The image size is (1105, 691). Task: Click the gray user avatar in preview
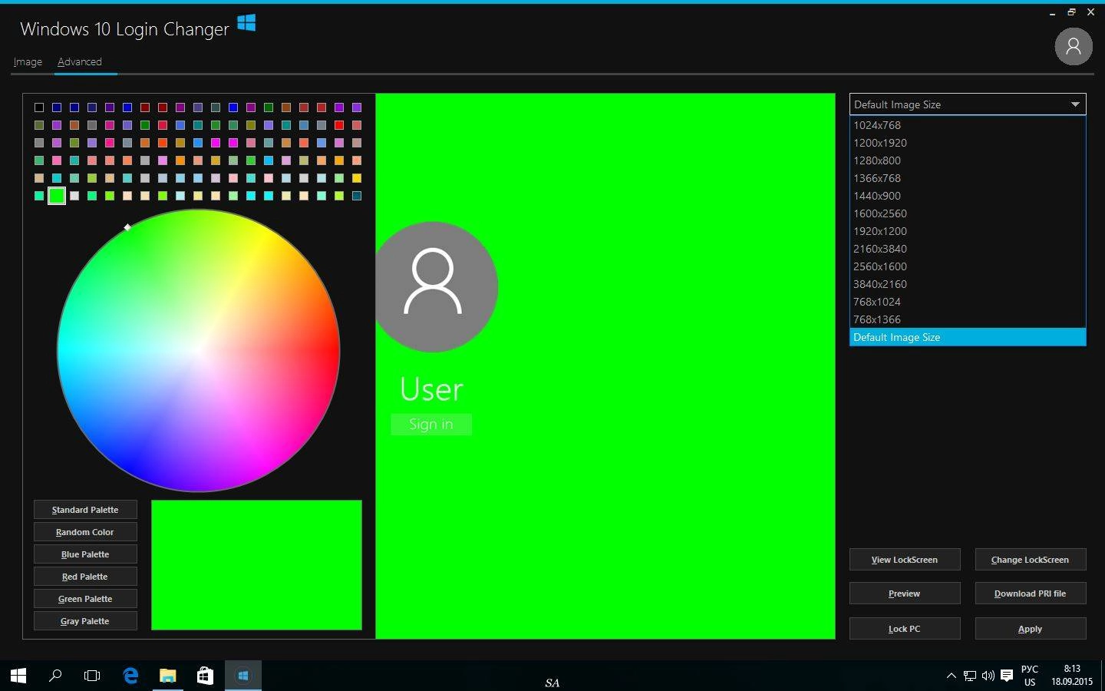point(437,287)
